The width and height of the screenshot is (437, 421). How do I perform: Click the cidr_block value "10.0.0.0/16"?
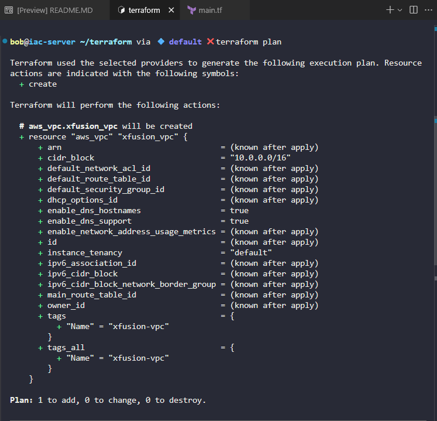click(260, 158)
